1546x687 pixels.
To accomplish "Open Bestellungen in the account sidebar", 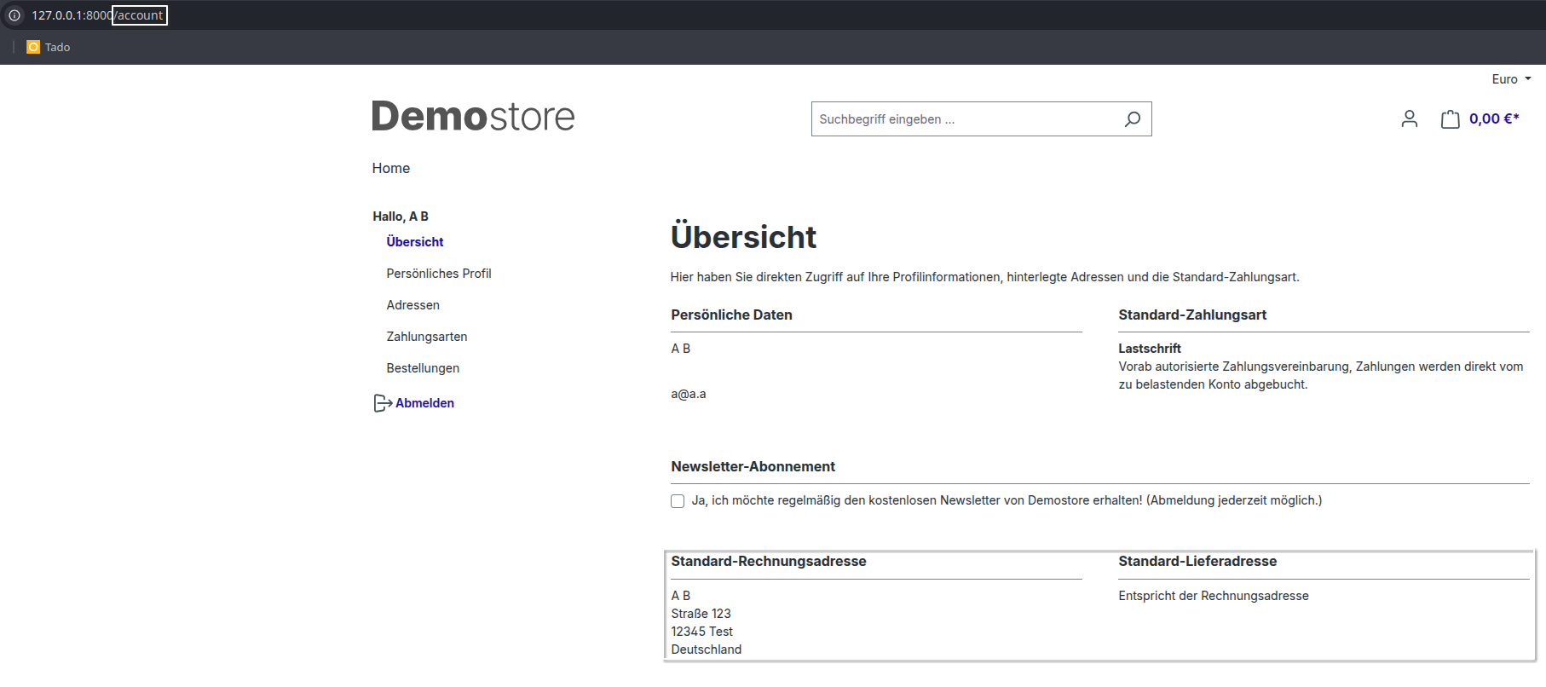I will coord(423,368).
